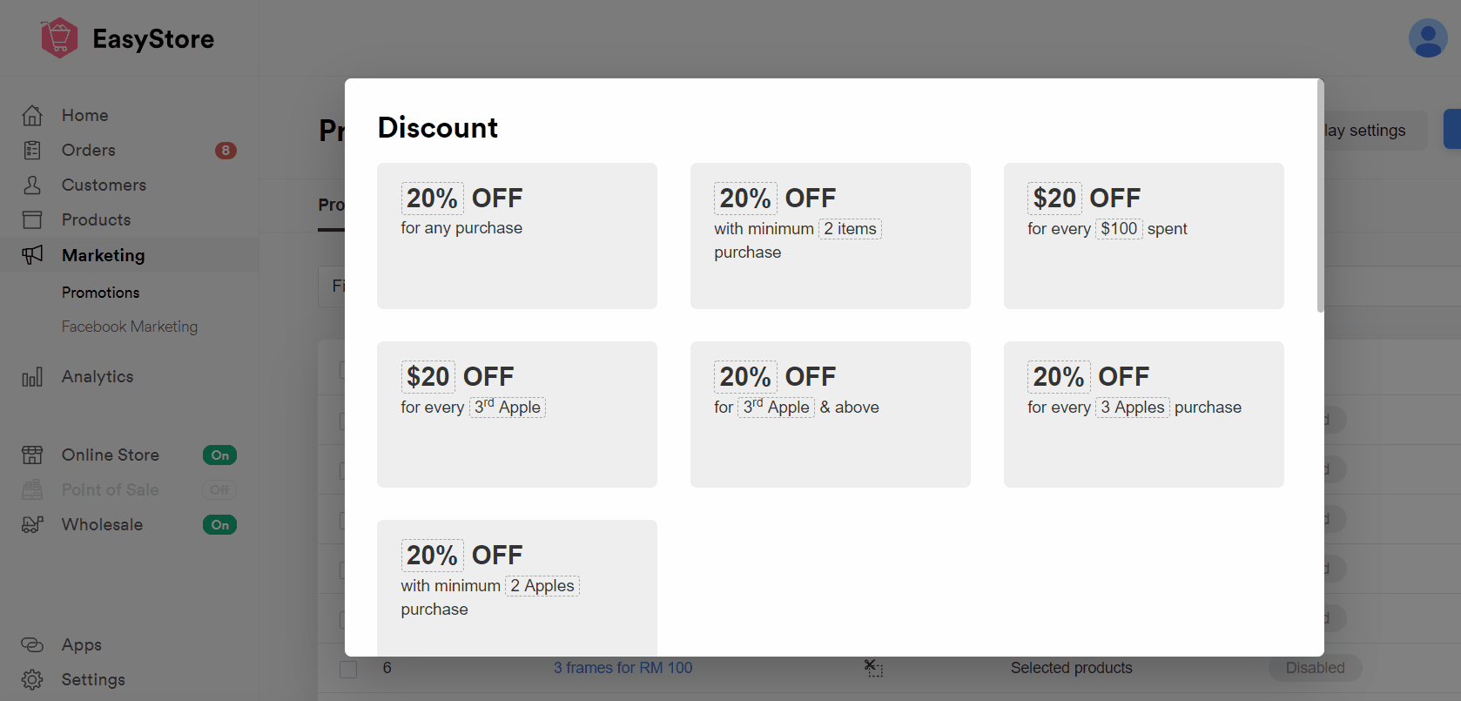
Task: Click the EasyStore logo icon
Action: tap(59, 38)
